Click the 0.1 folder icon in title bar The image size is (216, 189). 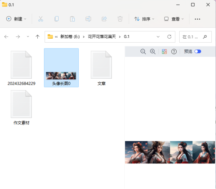5,5
